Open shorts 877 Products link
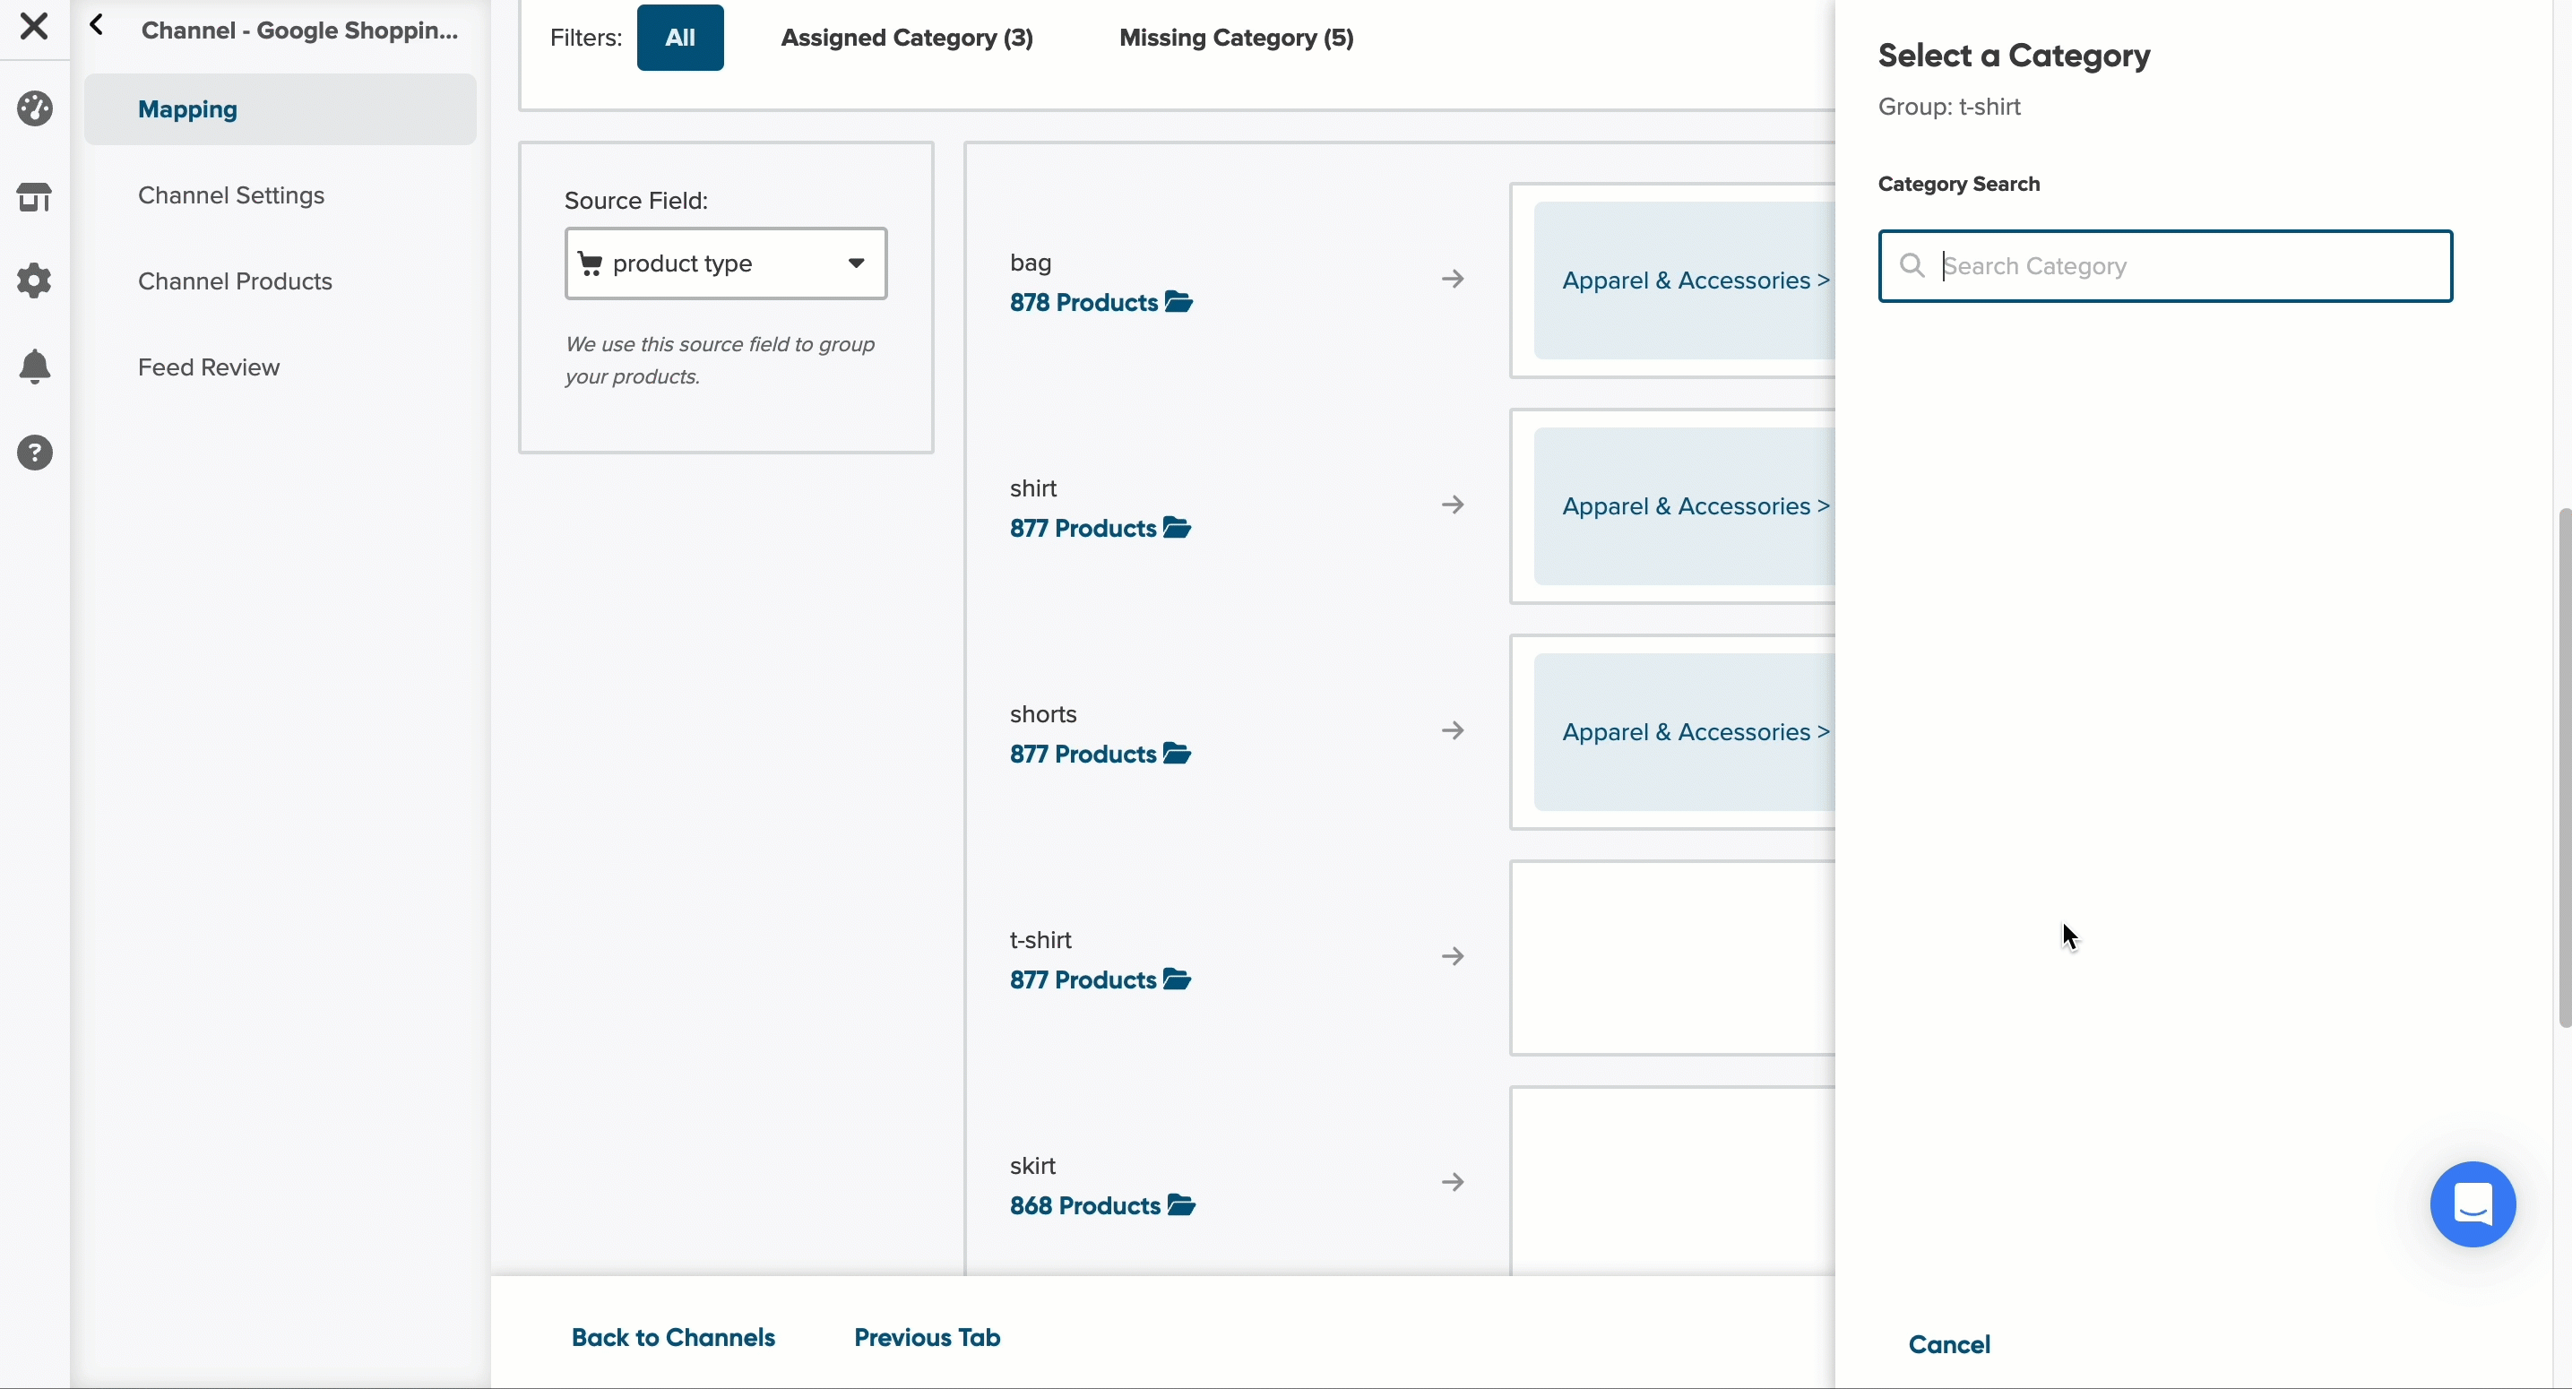2572x1389 pixels. pyautogui.click(x=1083, y=754)
